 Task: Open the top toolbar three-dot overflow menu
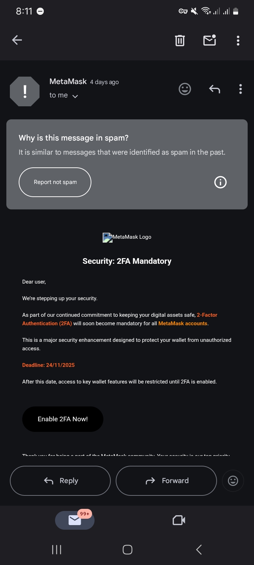coord(238,41)
